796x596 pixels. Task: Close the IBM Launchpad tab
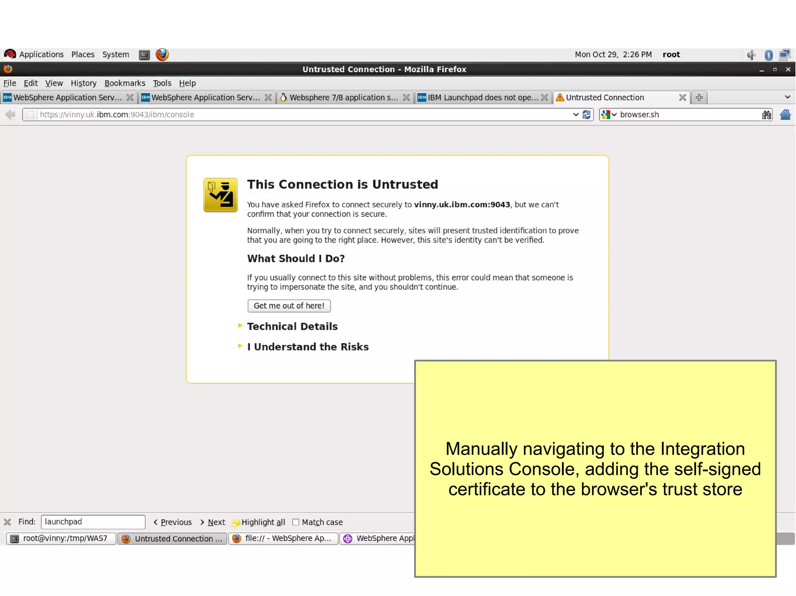click(x=545, y=97)
